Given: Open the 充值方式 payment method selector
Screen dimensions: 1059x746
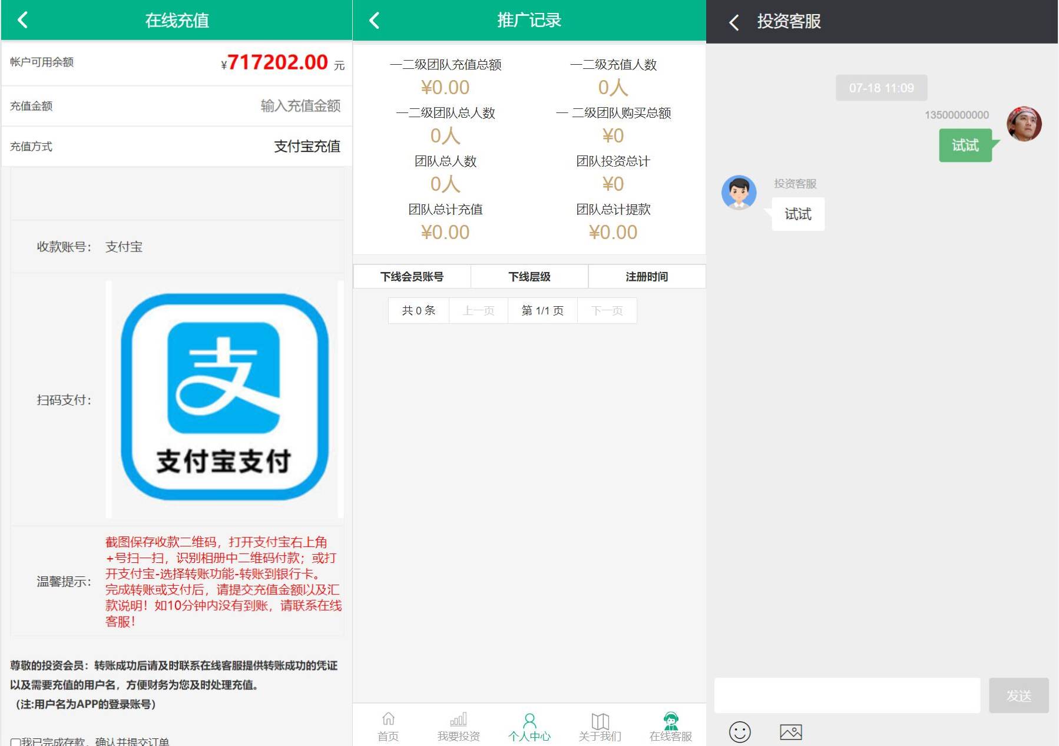Looking at the screenshot, I should pos(306,146).
